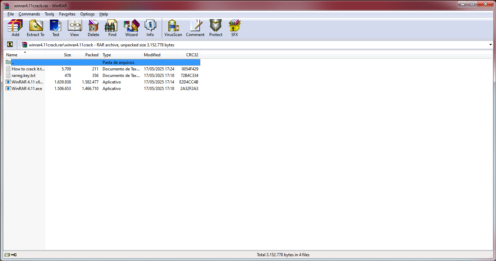
Task: Select the WinRAR 4.11.exe application icon
Action: click(8, 88)
